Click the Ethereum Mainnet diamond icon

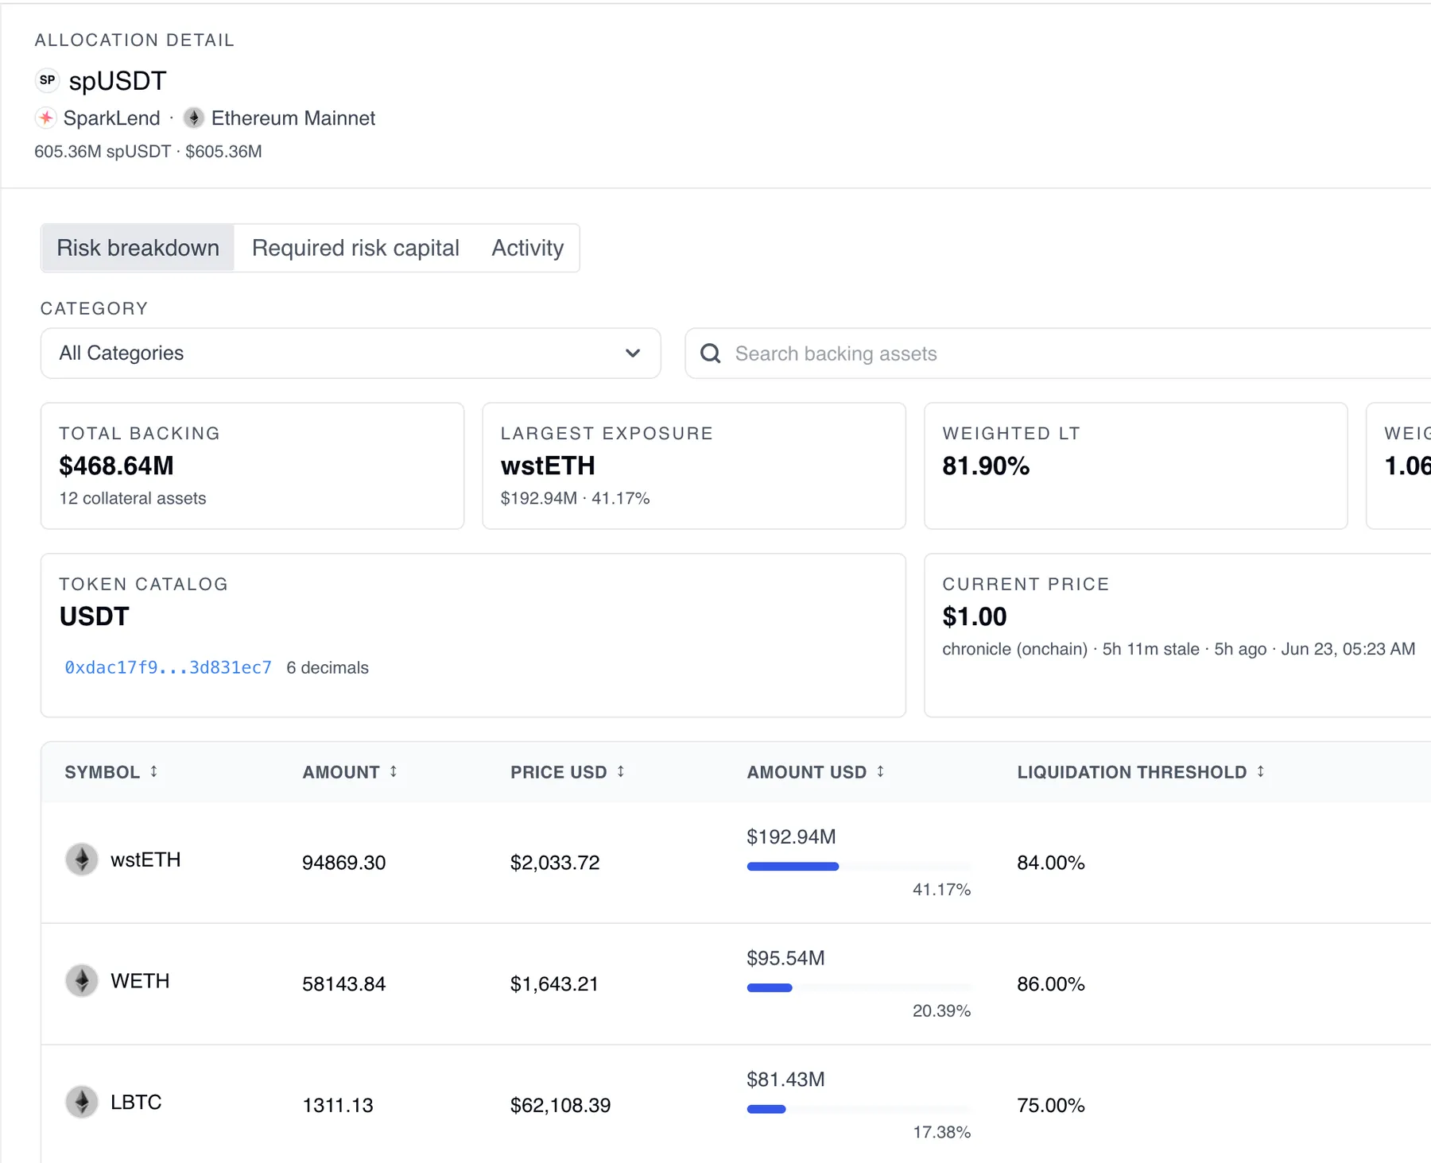click(x=193, y=118)
